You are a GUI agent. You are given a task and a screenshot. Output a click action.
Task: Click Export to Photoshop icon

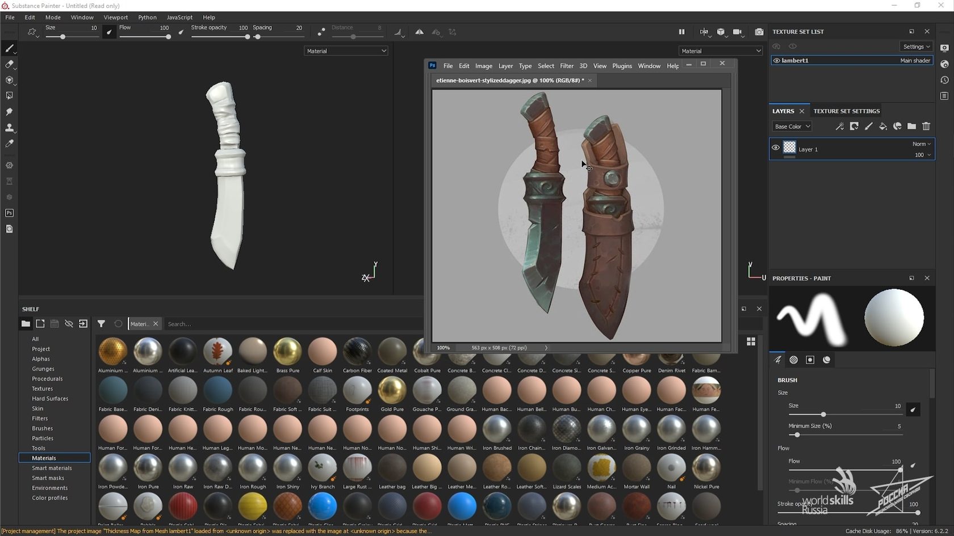point(9,213)
